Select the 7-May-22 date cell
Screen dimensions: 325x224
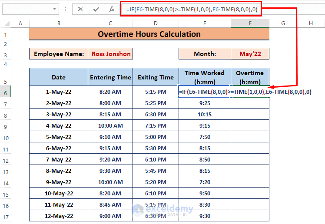tap(59, 159)
